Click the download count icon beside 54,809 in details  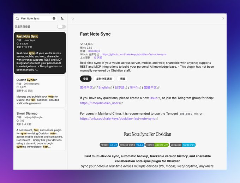82,44
